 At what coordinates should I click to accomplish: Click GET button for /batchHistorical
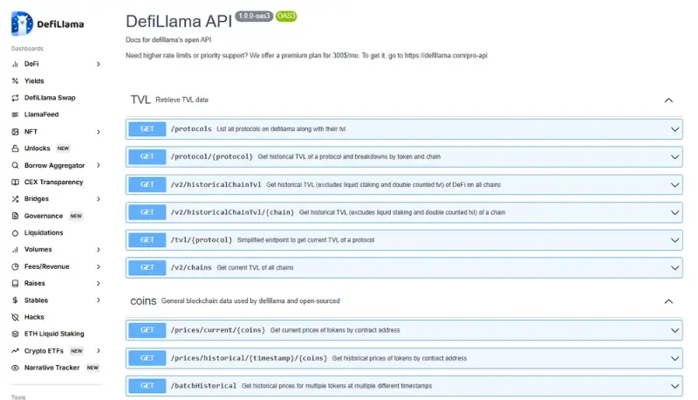pos(147,386)
